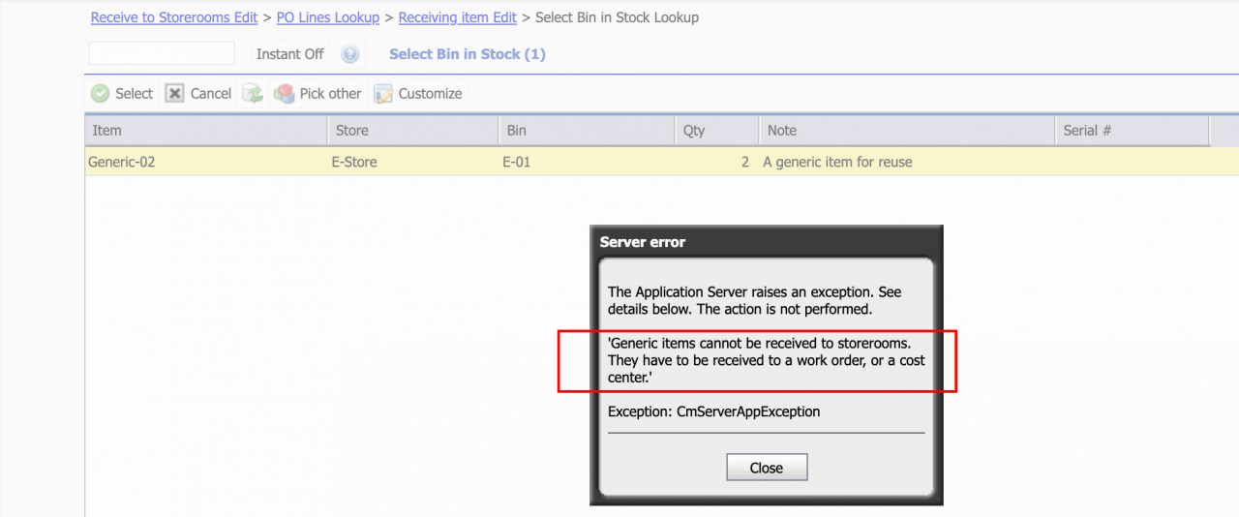Select the Generic-02 row
The image size is (1239, 517).
[662, 162]
